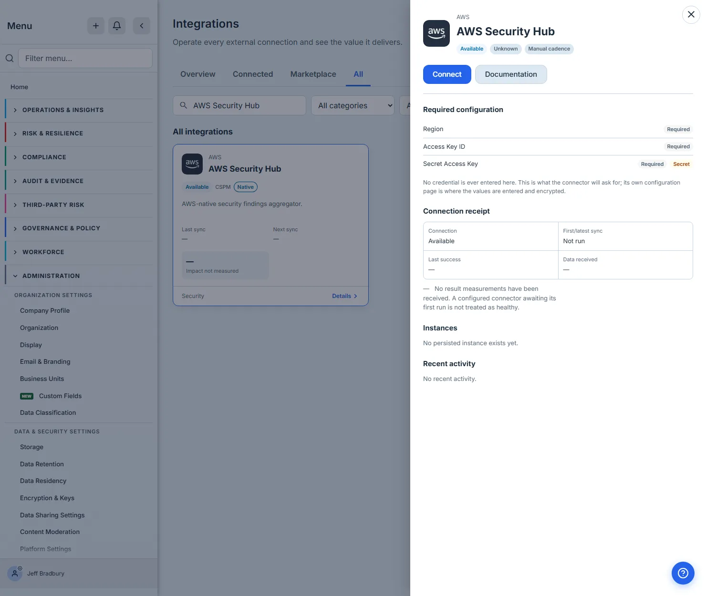The width and height of the screenshot is (706, 596).
Task: Click Impact not measured box on card
Action: [225, 265]
